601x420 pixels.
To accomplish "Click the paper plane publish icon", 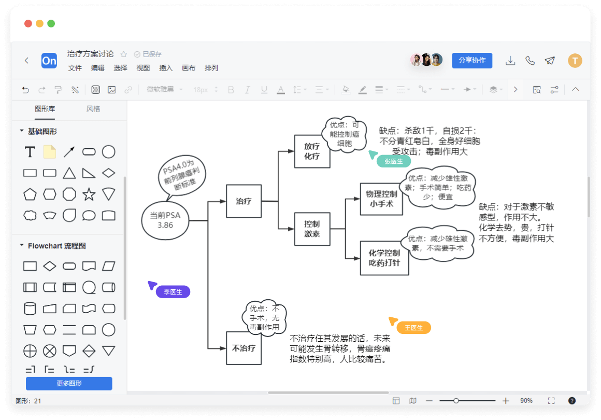I will coord(550,61).
